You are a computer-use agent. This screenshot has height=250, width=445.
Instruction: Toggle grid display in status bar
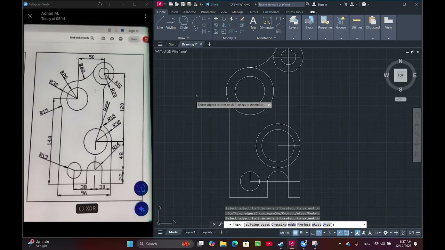coord(296,233)
